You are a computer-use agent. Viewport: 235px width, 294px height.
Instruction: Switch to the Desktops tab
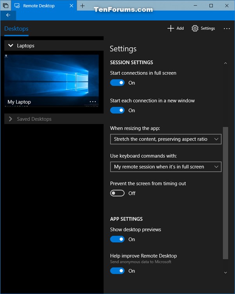click(16, 29)
